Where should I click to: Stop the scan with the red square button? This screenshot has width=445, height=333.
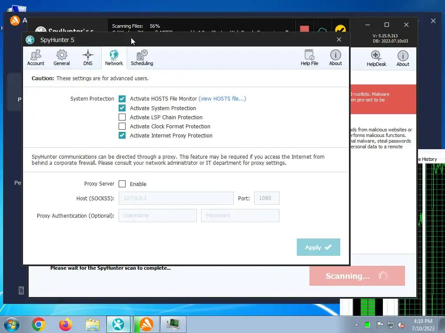click(304, 29)
